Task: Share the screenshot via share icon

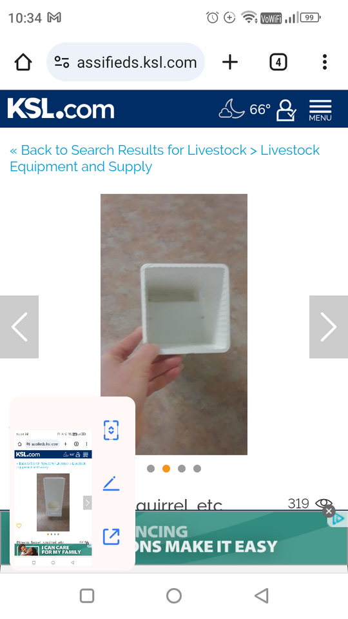Action: pyautogui.click(x=111, y=536)
